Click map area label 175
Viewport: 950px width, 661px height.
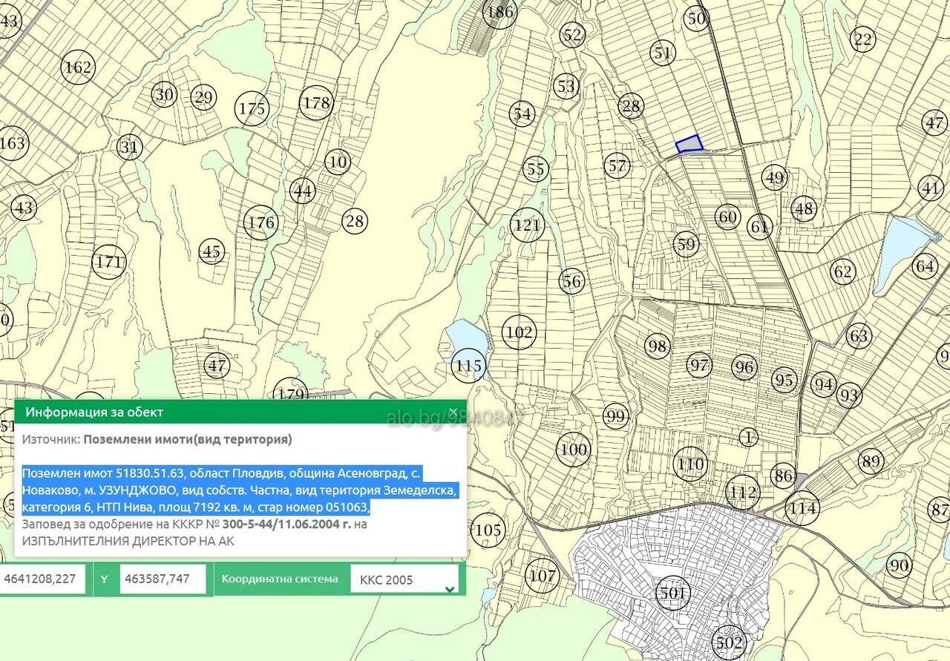tap(252, 108)
